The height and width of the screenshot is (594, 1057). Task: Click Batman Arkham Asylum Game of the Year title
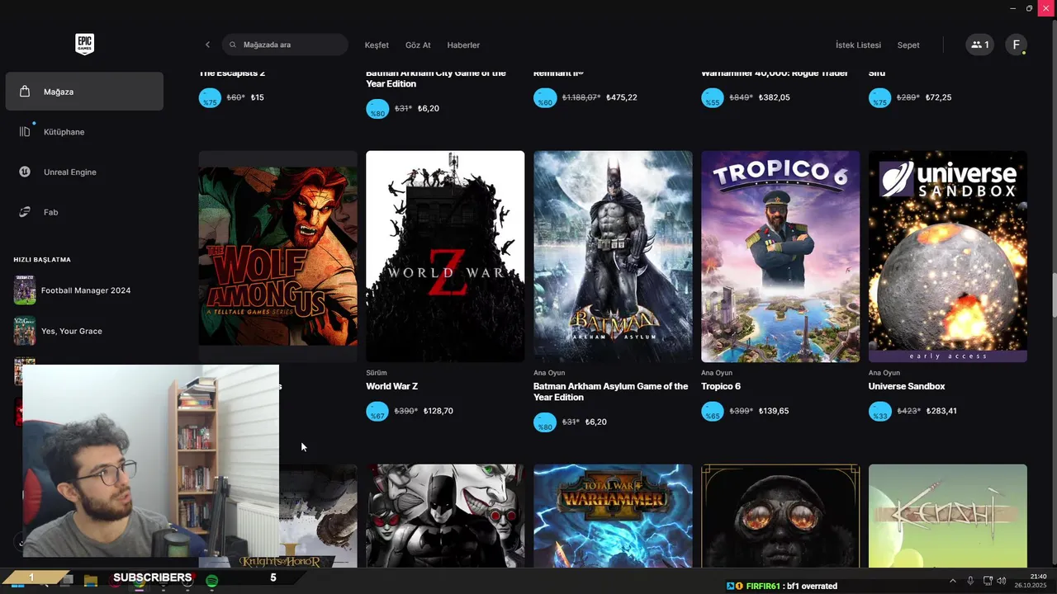click(x=610, y=392)
